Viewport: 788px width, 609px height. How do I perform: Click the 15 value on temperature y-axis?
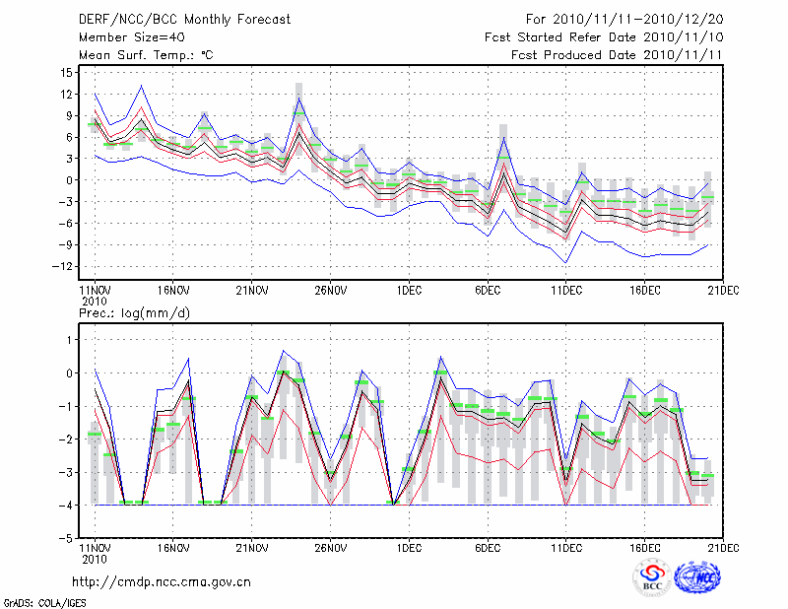pos(68,73)
